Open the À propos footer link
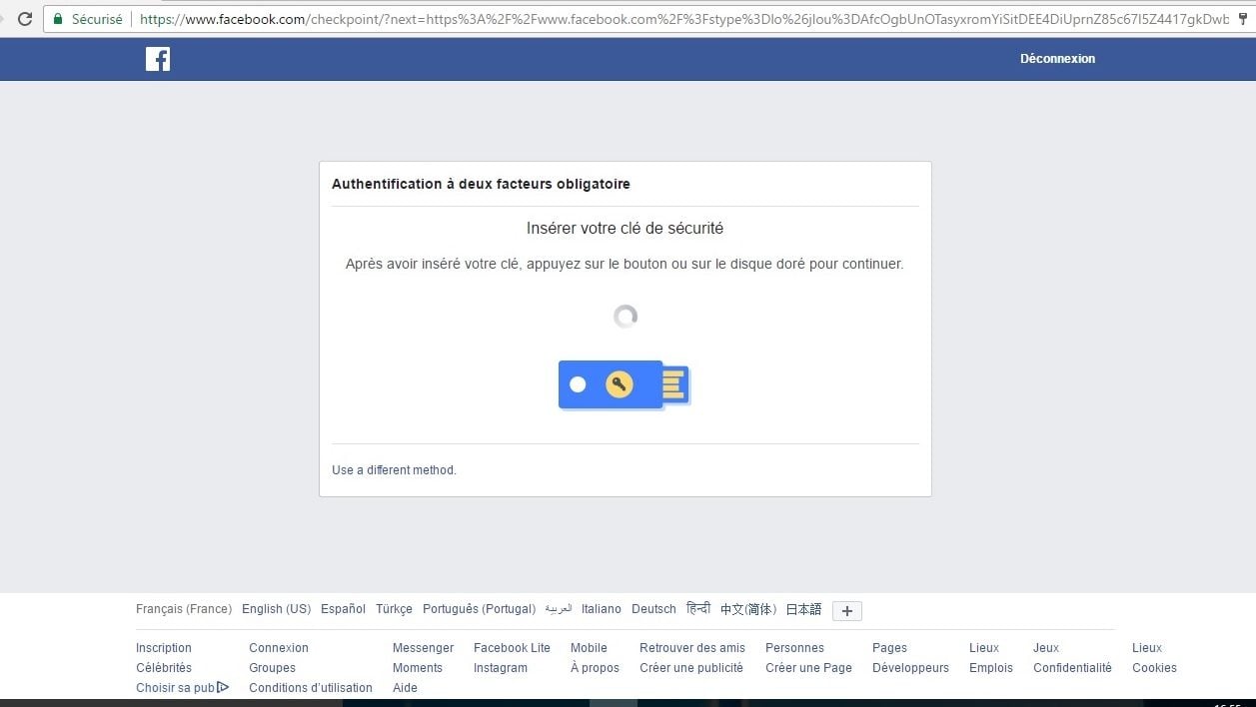Viewport: 1256px width, 707px height. pyautogui.click(x=595, y=668)
